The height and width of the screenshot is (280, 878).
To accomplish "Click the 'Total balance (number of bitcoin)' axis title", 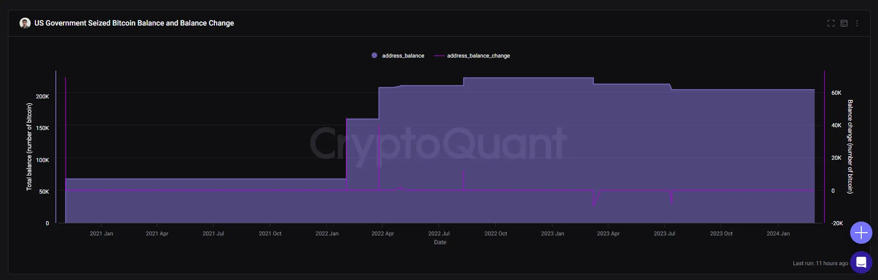I will point(29,147).
